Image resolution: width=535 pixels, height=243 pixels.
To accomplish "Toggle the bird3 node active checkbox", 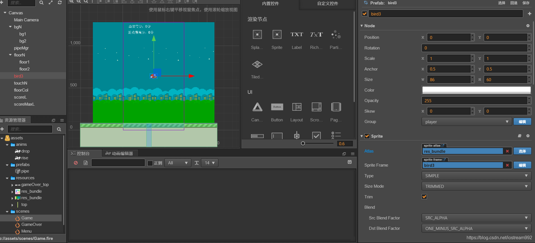I will click(364, 14).
